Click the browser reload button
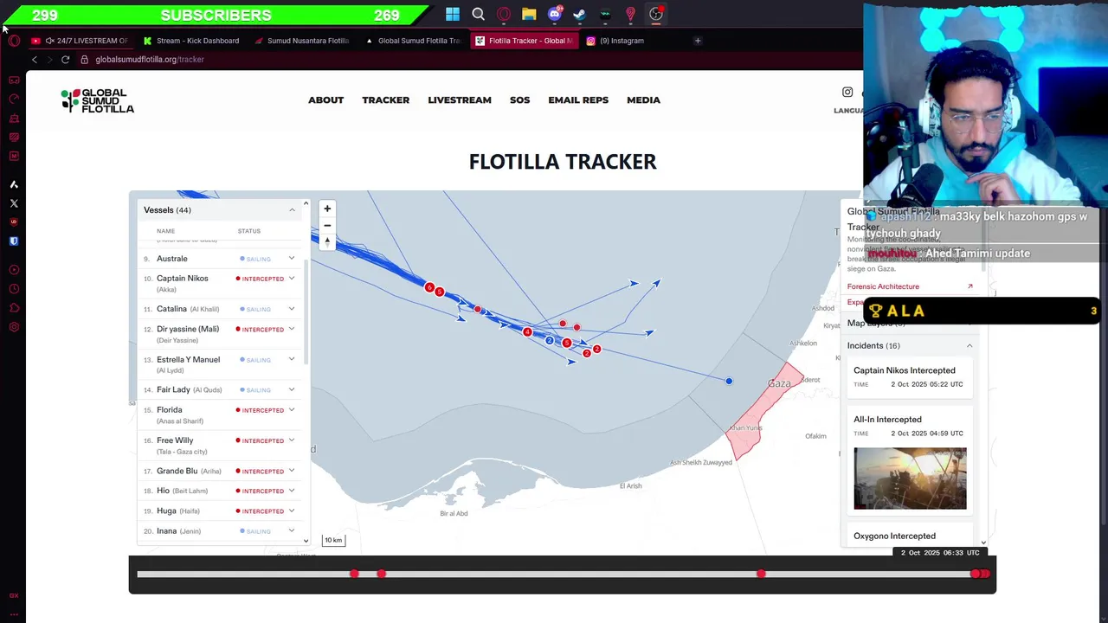 tap(65, 60)
